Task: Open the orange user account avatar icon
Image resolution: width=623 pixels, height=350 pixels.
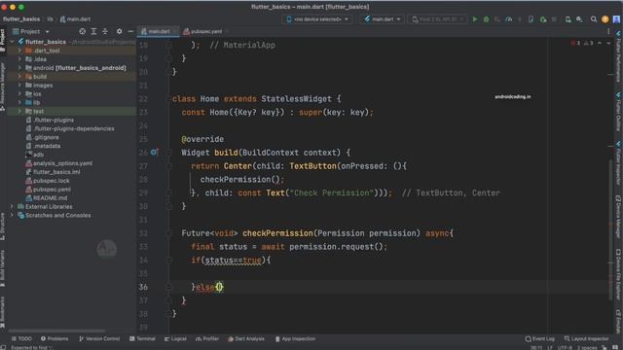Action: (605, 19)
